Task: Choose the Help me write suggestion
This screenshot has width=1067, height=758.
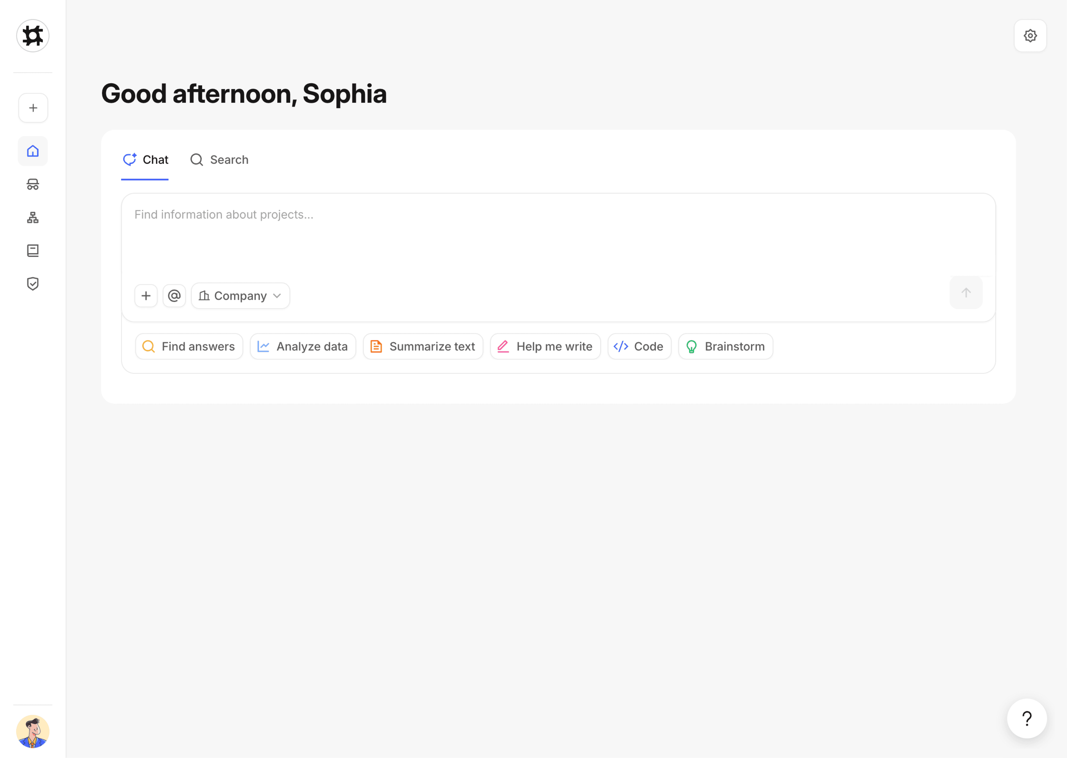Action: pos(545,346)
